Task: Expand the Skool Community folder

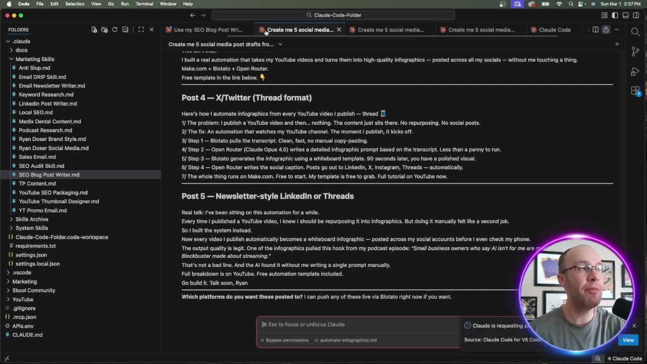Action: [33, 290]
